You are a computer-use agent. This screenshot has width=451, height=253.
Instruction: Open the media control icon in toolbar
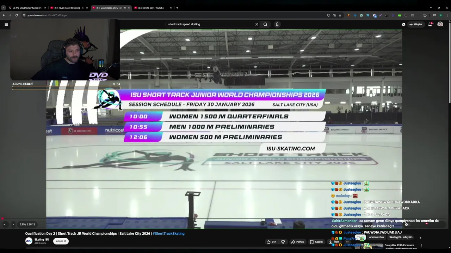(x=434, y=15)
